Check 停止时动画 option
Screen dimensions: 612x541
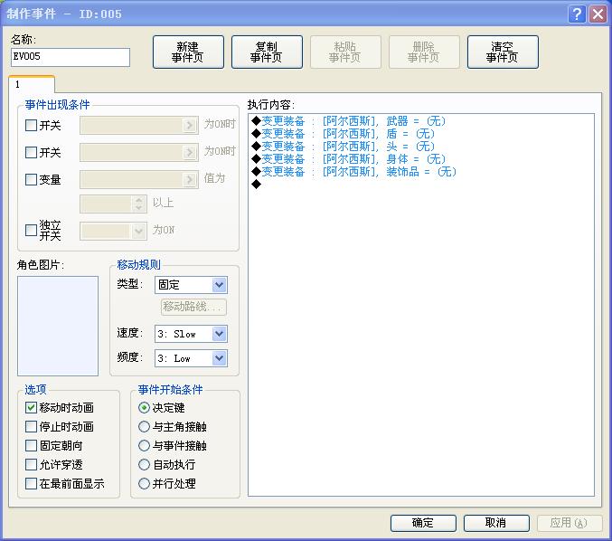(x=31, y=426)
